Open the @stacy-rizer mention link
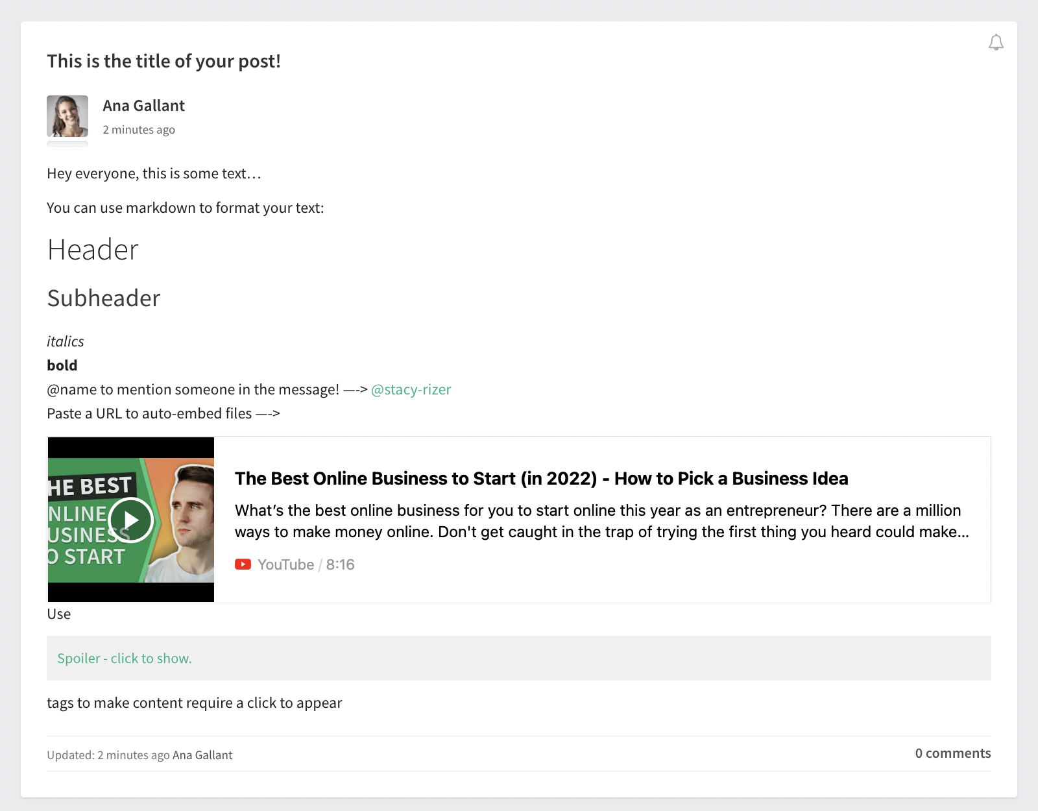1038x811 pixels. (x=411, y=389)
